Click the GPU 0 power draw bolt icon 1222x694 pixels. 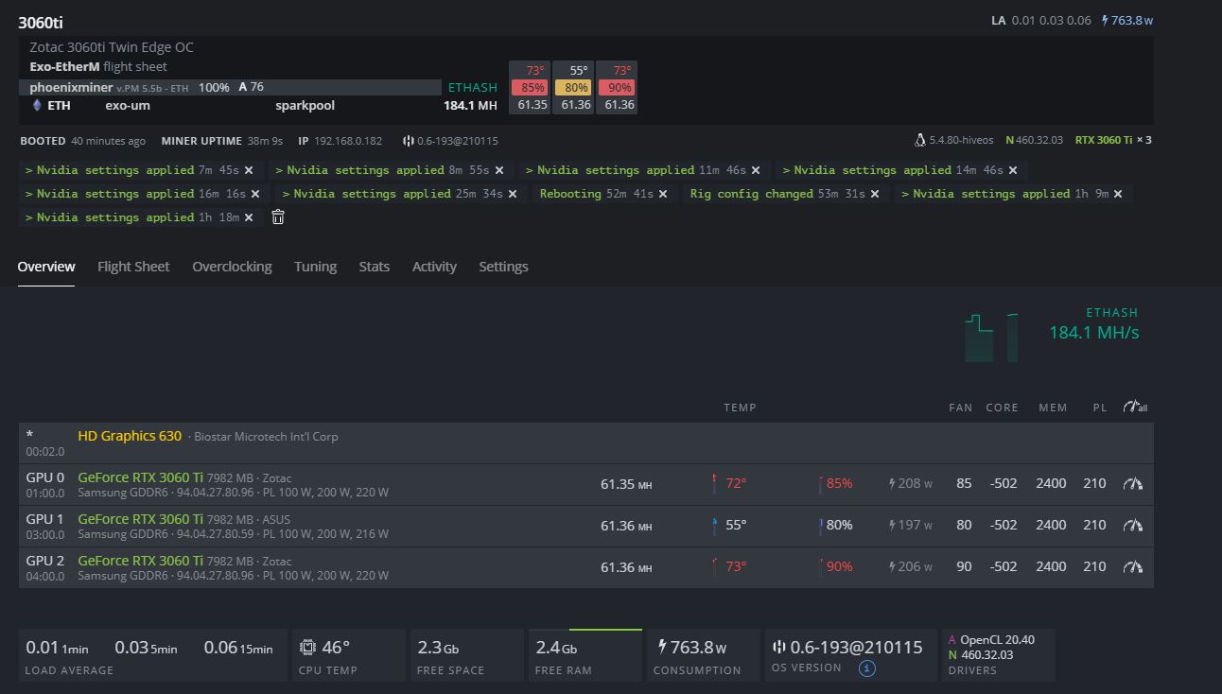tap(892, 484)
